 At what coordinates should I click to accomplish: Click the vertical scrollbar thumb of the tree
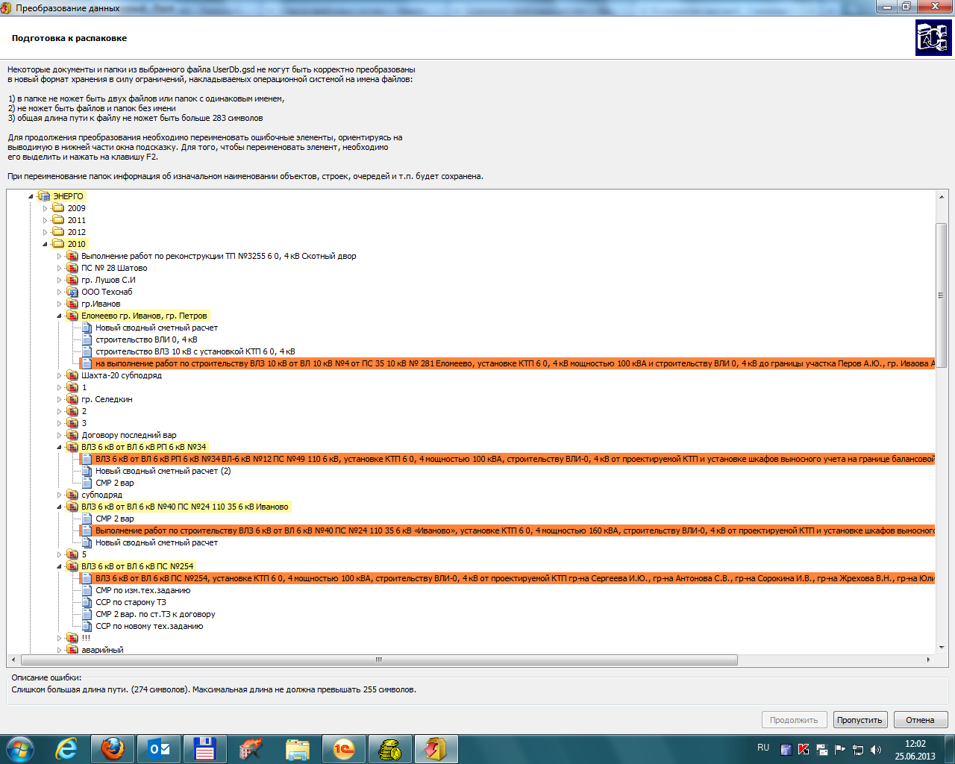[941, 295]
